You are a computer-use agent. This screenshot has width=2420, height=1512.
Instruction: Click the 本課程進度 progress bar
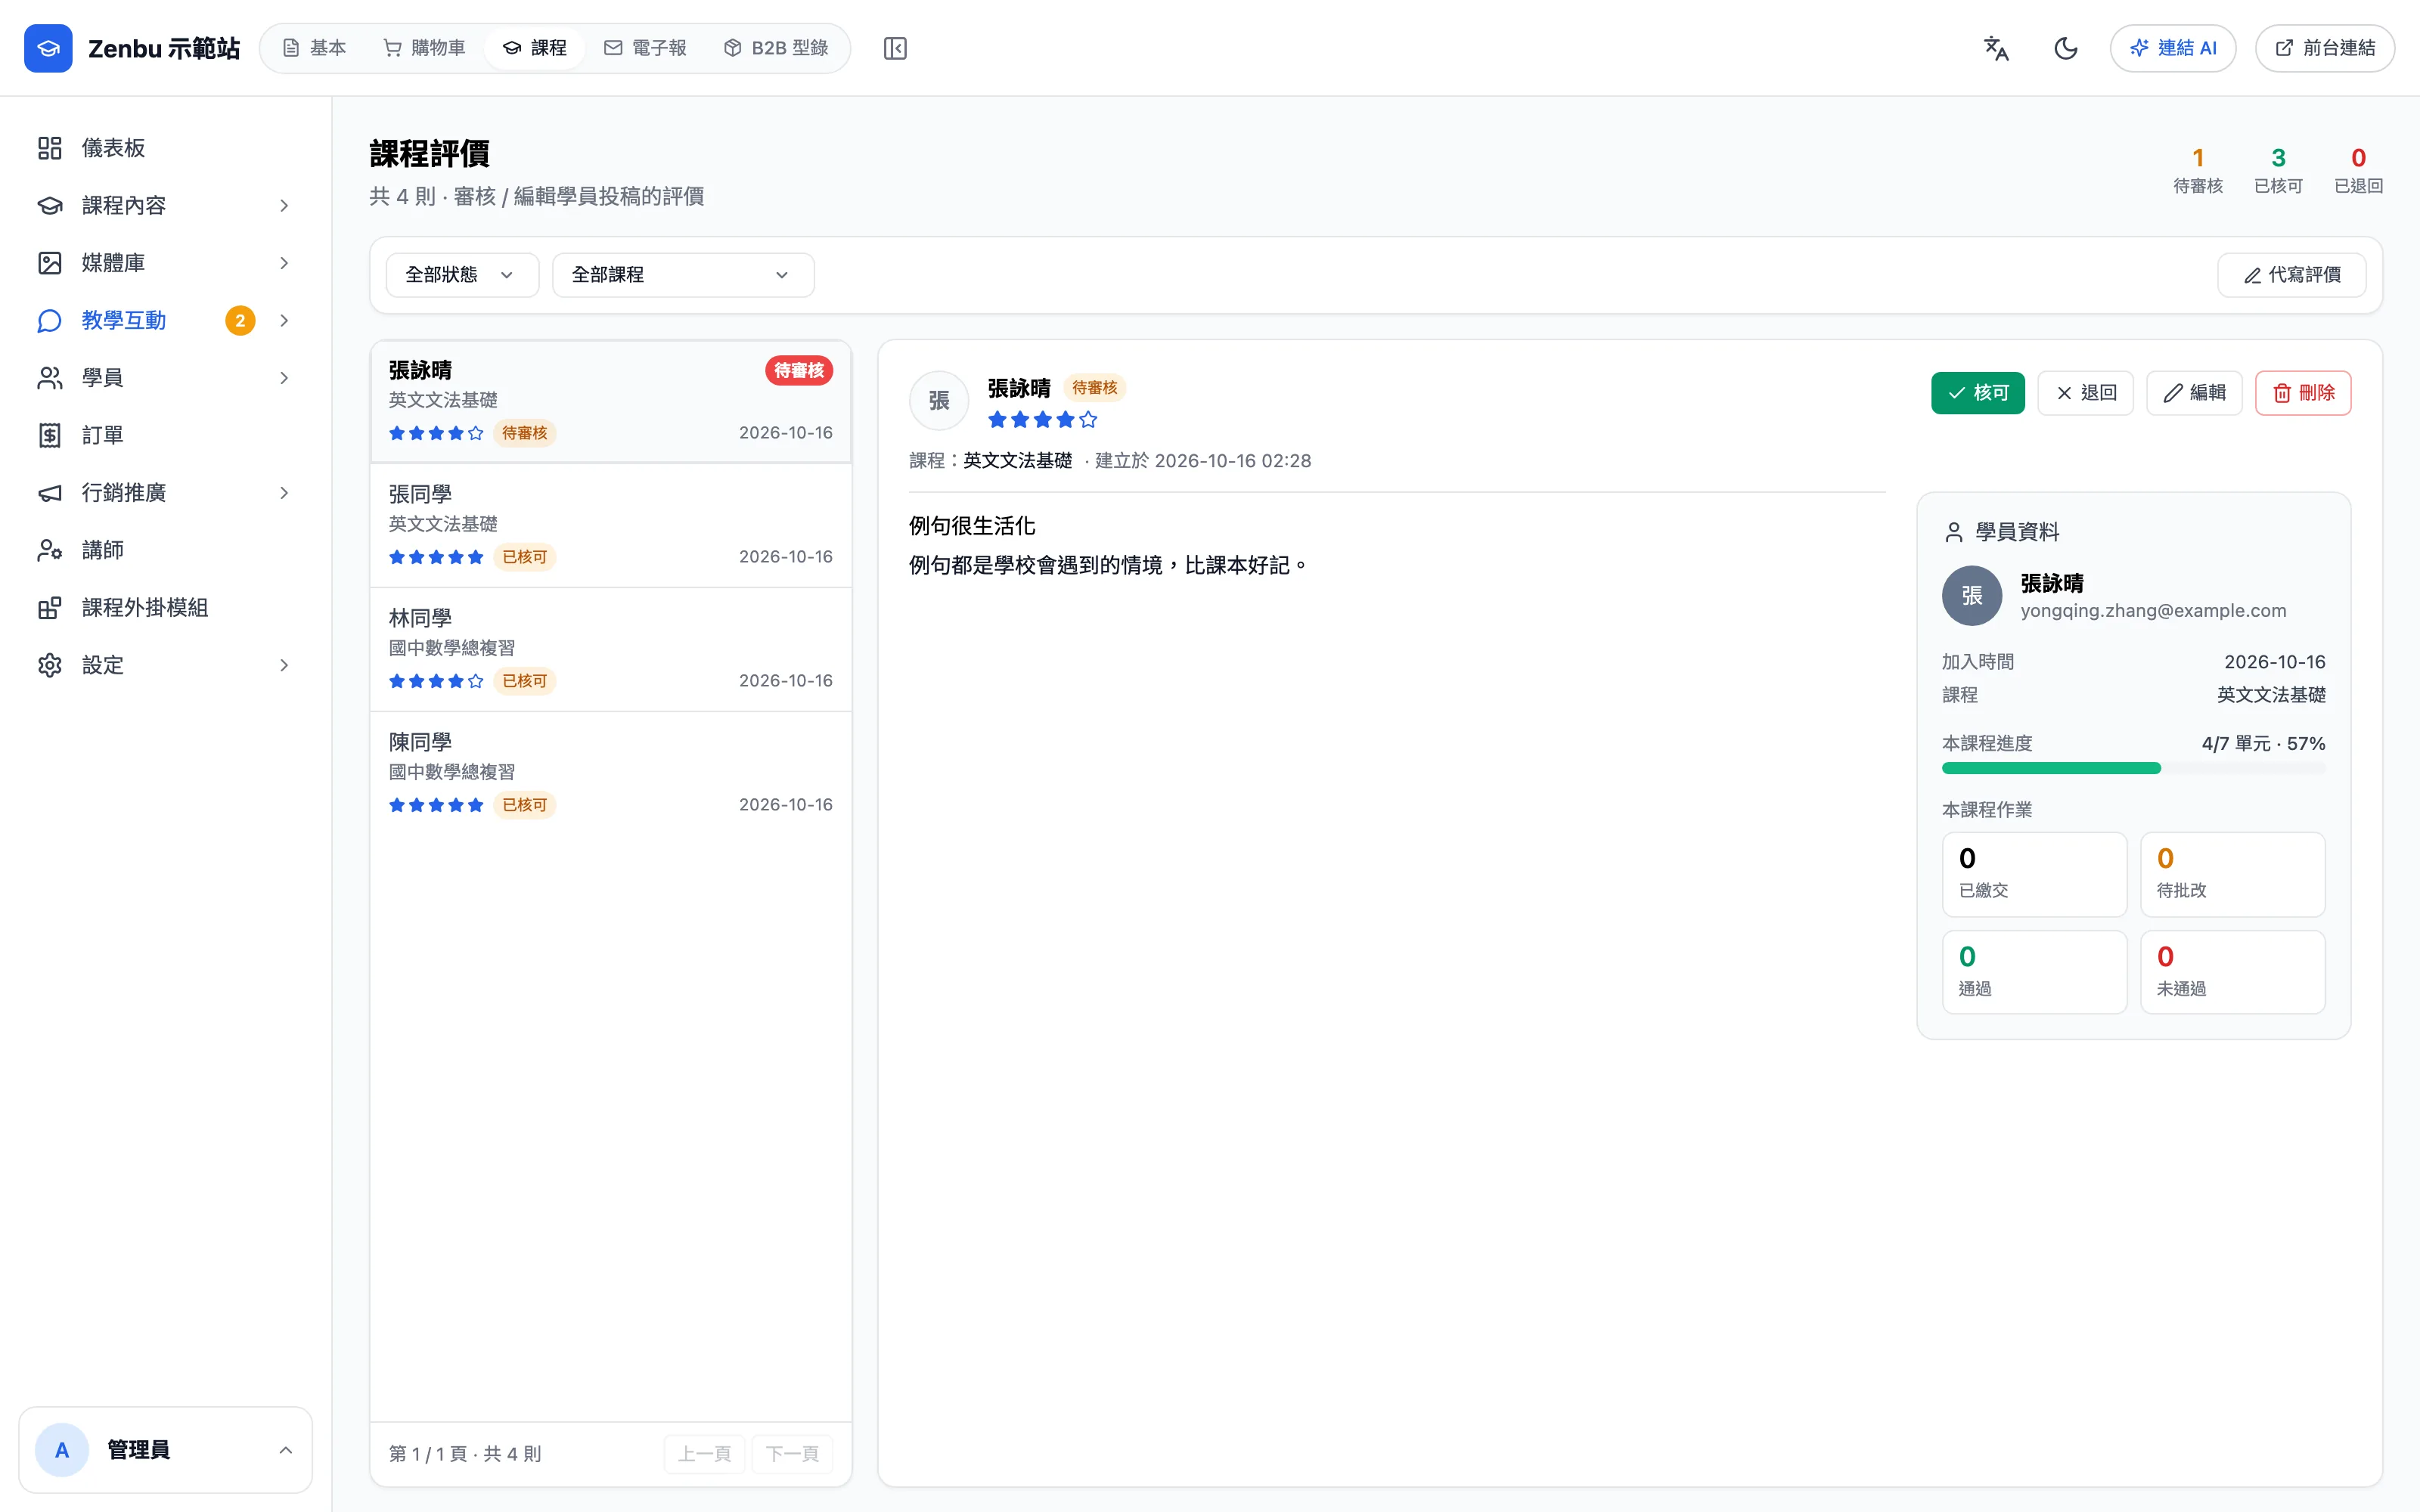click(x=2133, y=768)
